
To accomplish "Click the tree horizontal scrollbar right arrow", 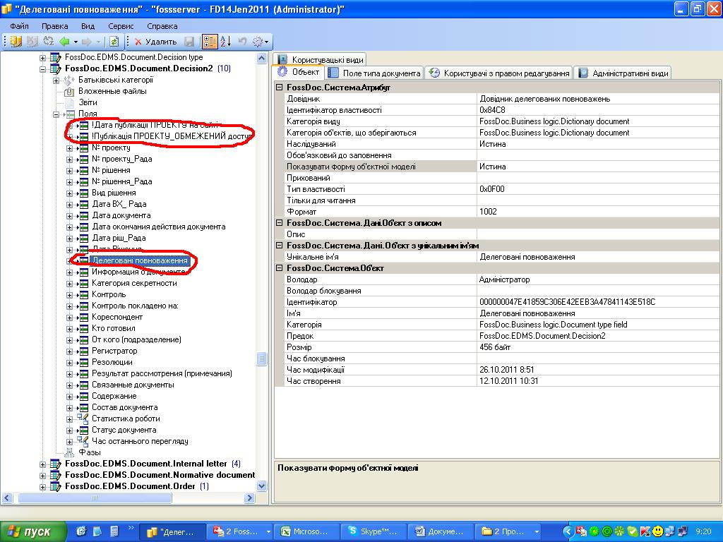I will [x=249, y=498].
